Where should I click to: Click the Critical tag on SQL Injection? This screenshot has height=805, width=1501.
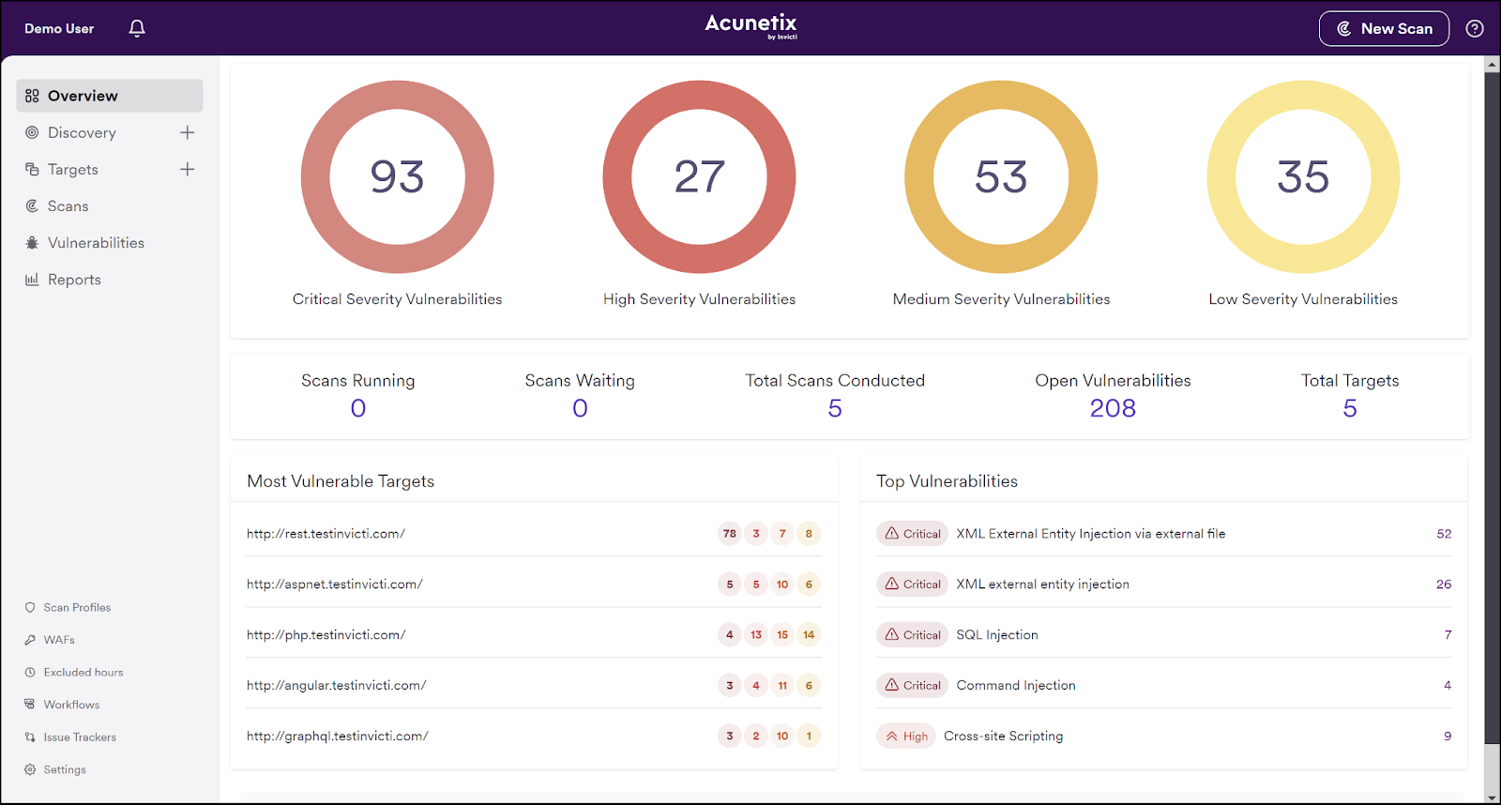tap(913, 635)
